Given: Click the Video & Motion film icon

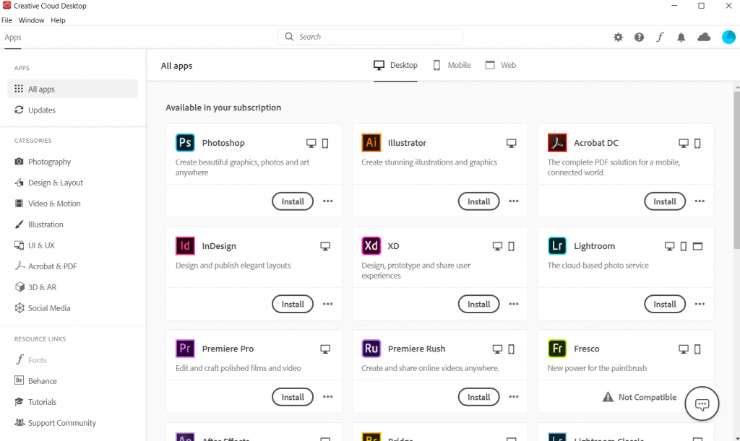Looking at the screenshot, I should [19, 204].
